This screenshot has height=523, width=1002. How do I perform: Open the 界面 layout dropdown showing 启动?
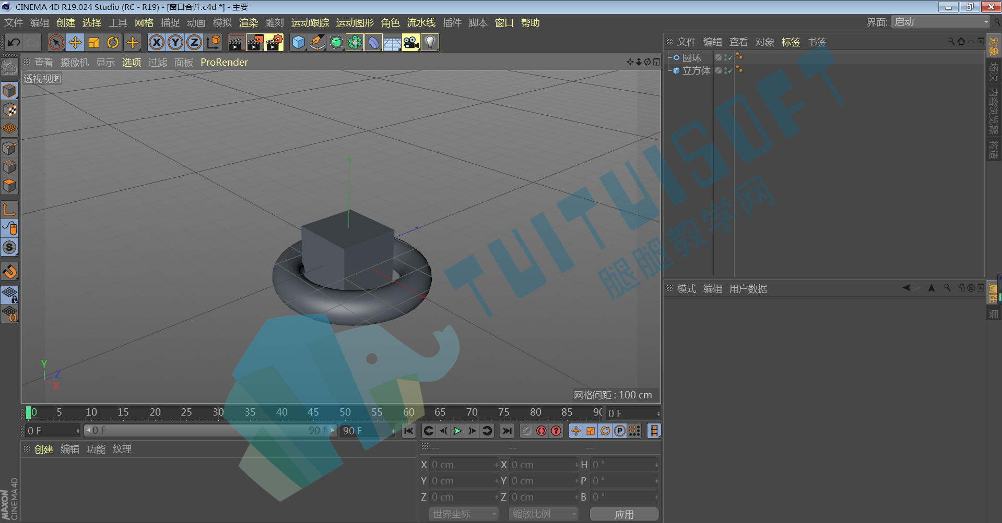coord(941,22)
